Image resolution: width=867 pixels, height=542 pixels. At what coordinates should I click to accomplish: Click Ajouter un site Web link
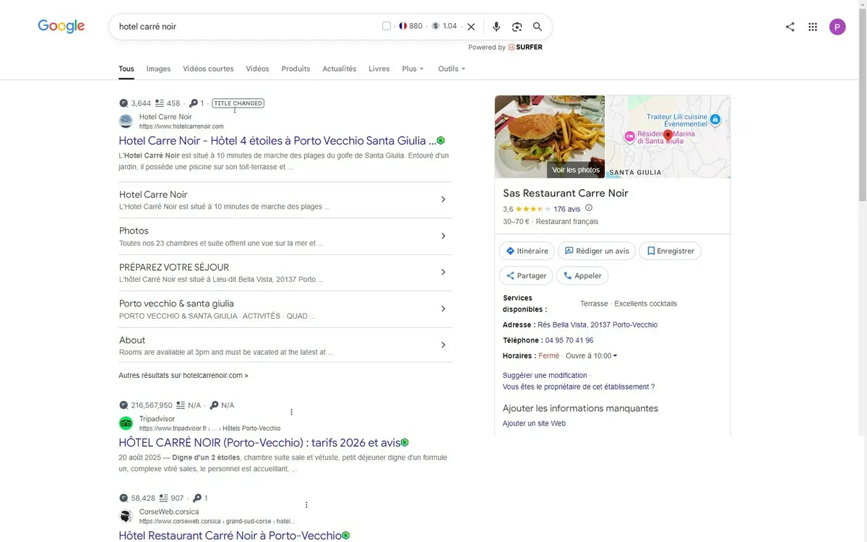click(534, 423)
